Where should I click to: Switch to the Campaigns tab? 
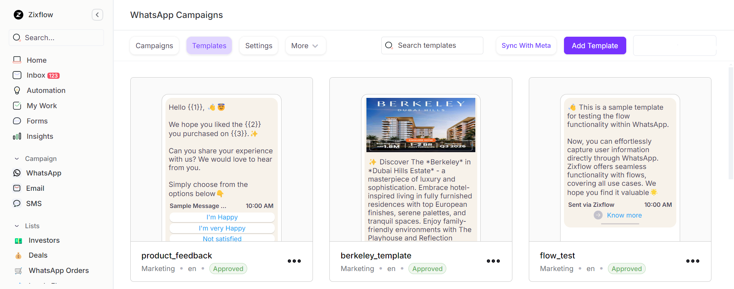point(154,46)
